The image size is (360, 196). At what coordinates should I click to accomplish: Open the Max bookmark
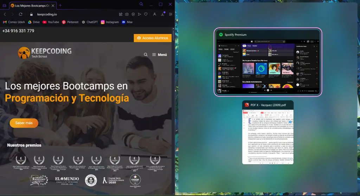pos(127,22)
